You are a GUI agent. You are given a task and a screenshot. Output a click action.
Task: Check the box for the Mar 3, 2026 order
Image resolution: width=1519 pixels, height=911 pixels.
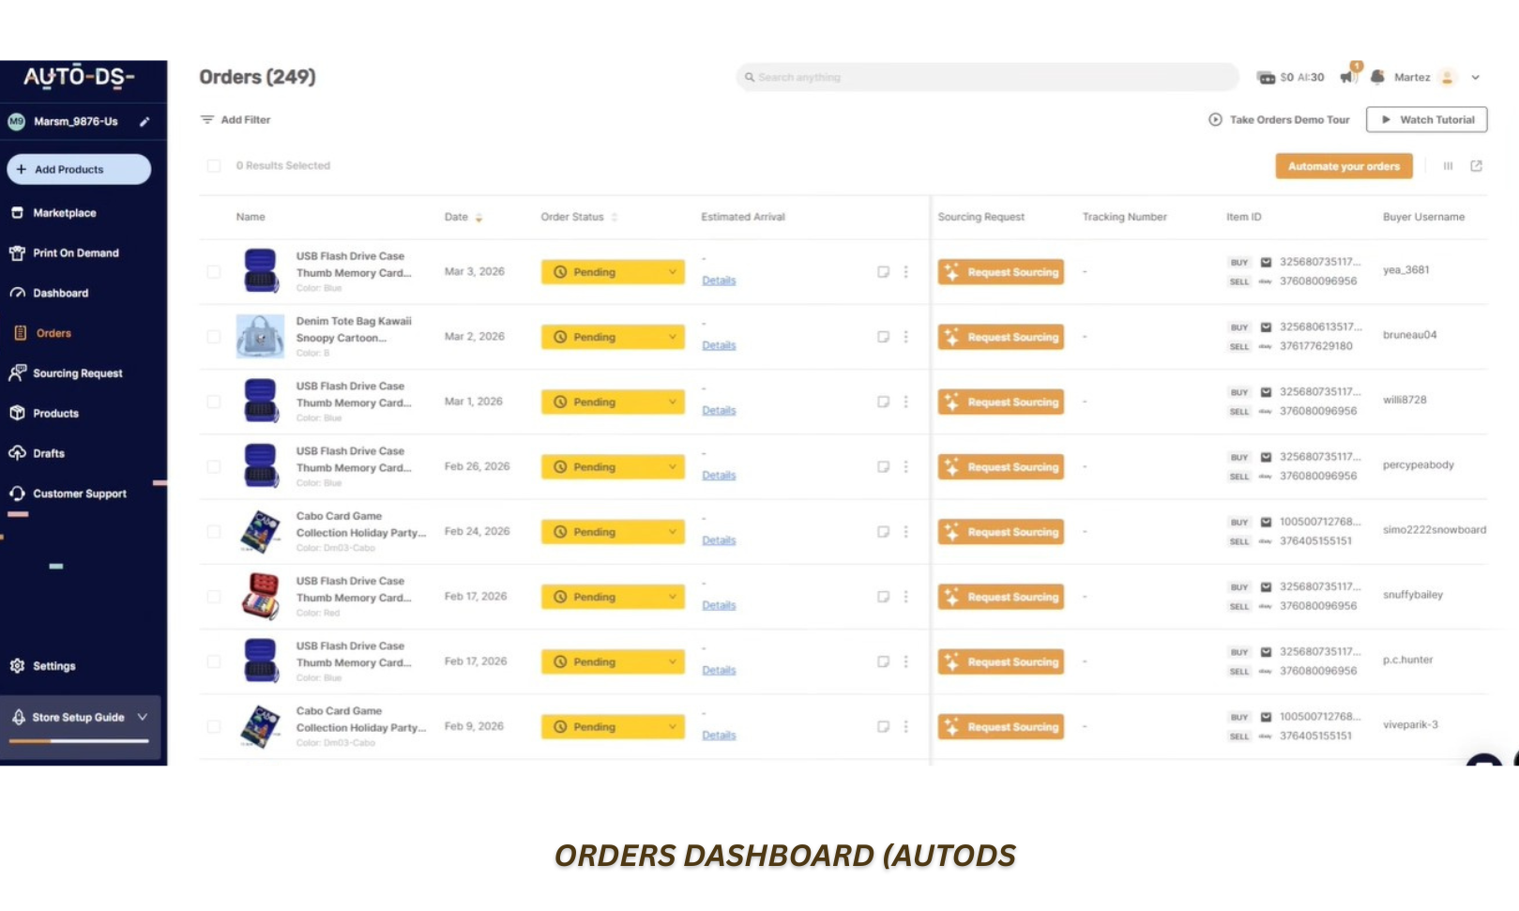coord(214,272)
